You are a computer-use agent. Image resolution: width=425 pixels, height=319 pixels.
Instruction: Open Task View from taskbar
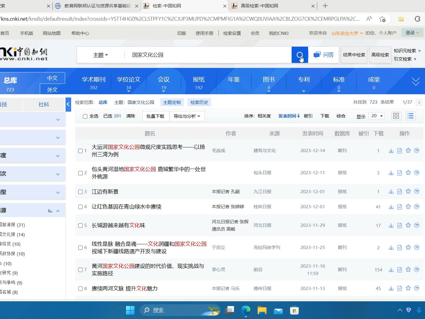(x=230, y=310)
